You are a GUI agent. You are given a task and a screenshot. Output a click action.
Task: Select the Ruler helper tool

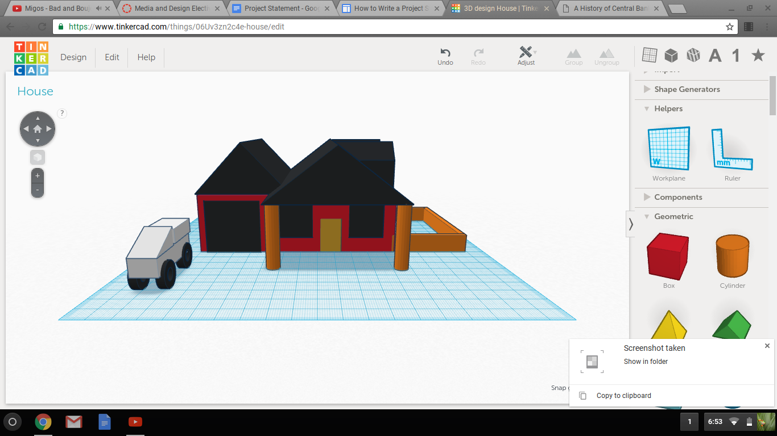(x=732, y=149)
